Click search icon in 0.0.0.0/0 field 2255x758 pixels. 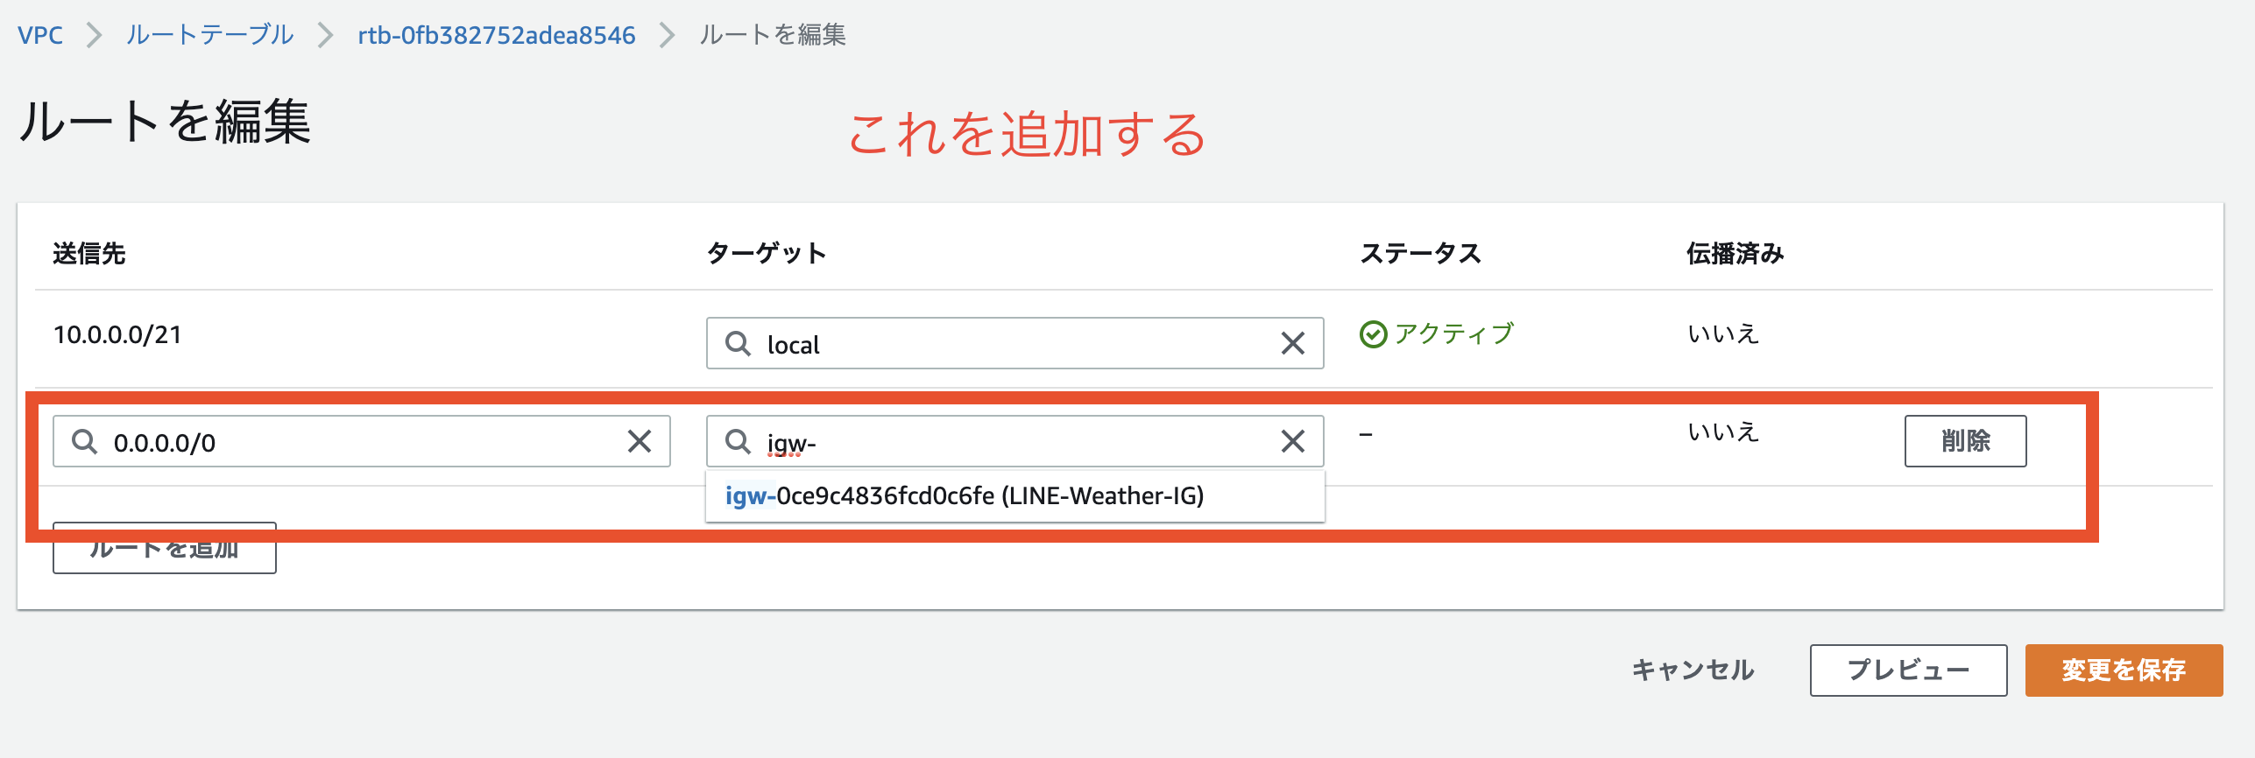click(x=84, y=441)
